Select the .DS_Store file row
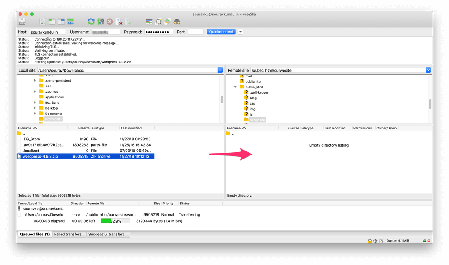This screenshot has width=449, height=265. click(x=86, y=139)
